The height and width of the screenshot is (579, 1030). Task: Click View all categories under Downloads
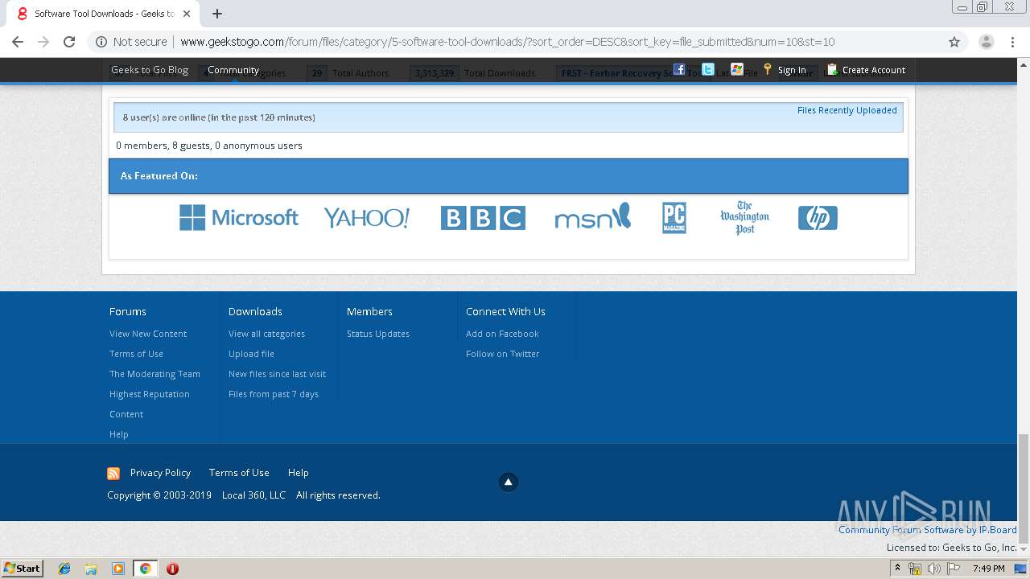(x=266, y=334)
